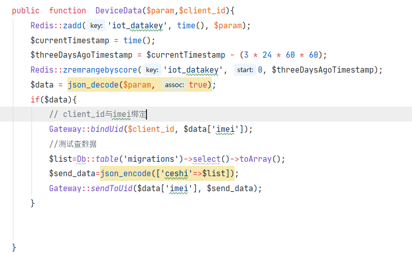
Task: Click the 'assoc:' parameter hint
Action: [x=174, y=85]
